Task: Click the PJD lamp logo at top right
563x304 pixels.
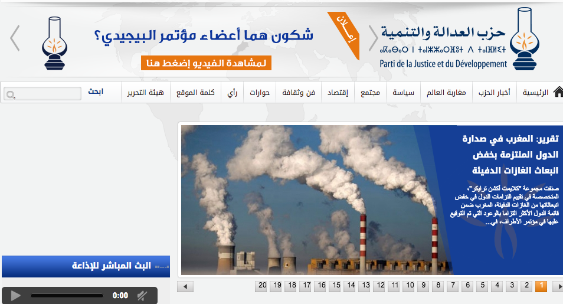Action: tap(524, 38)
